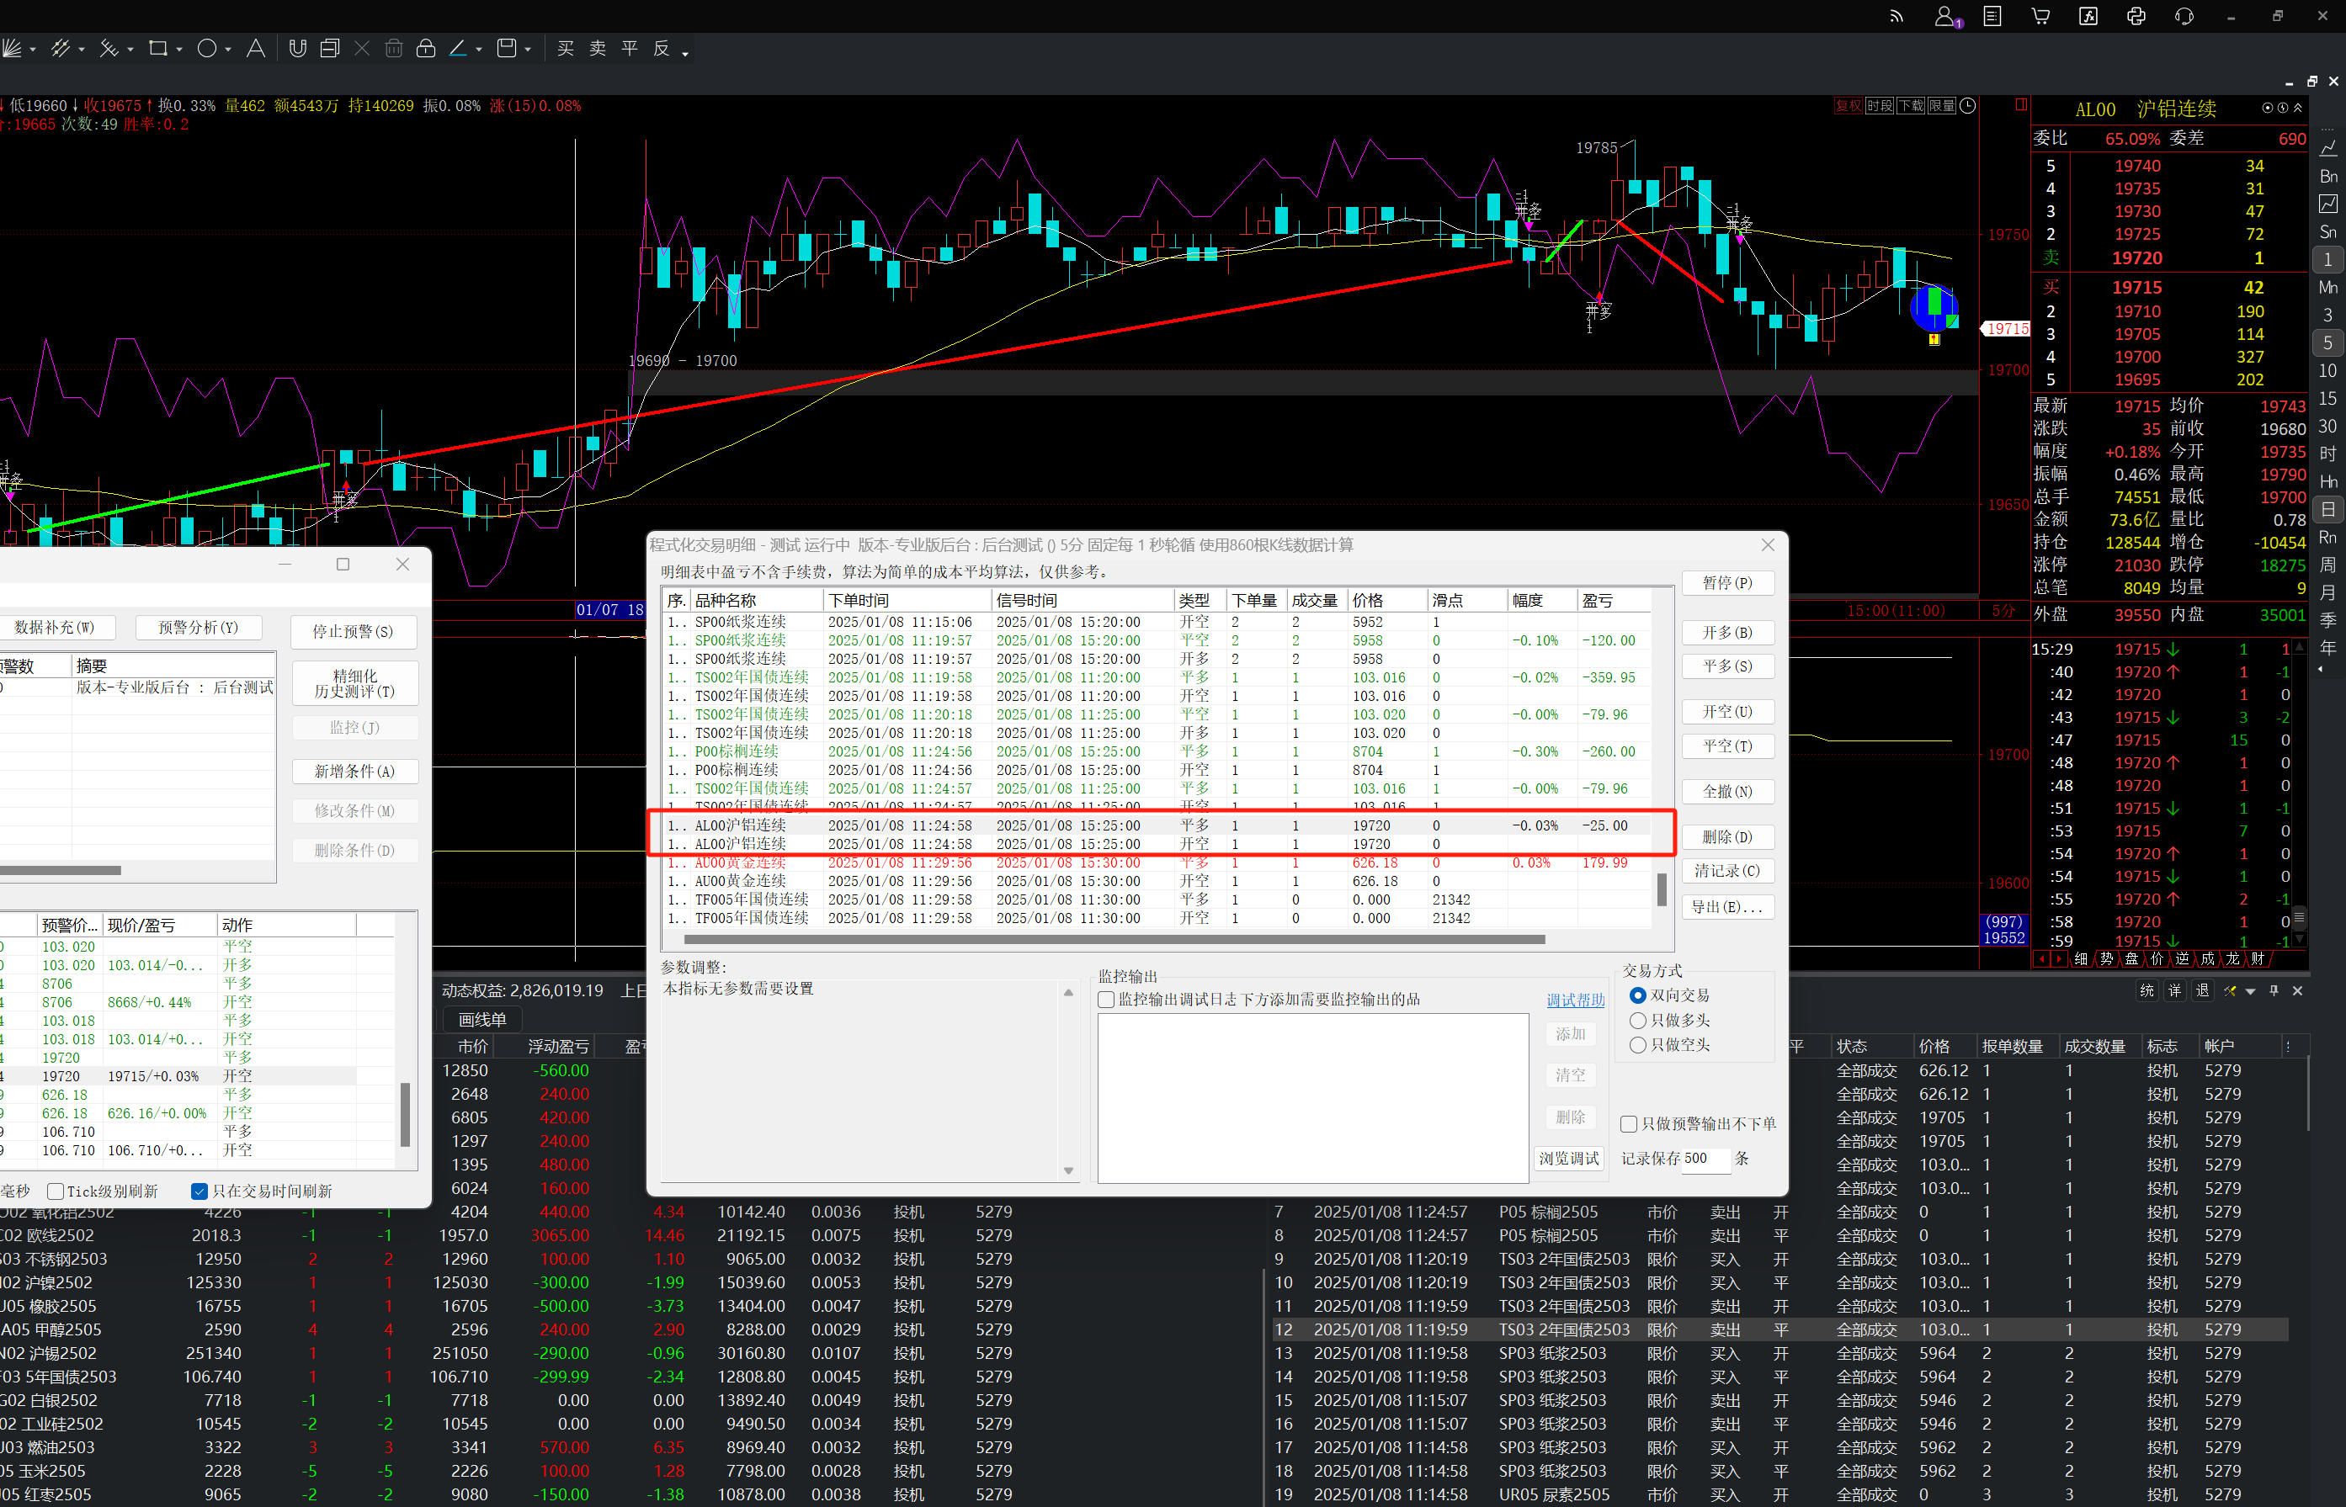Image resolution: width=2346 pixels, height=1507 pixels.
Task: Open the formula function icon
Action: point(2088,16)
